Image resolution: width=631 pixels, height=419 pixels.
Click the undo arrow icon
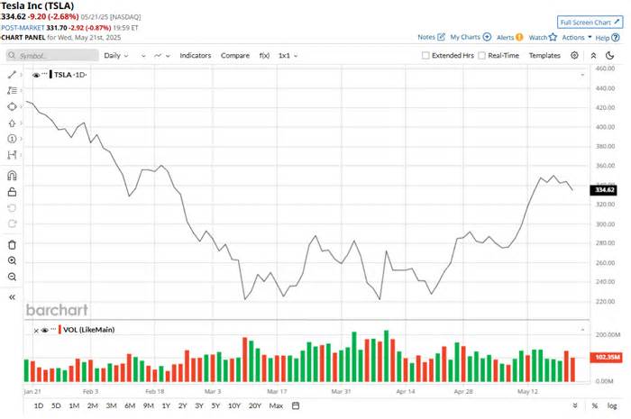point(12,208)
